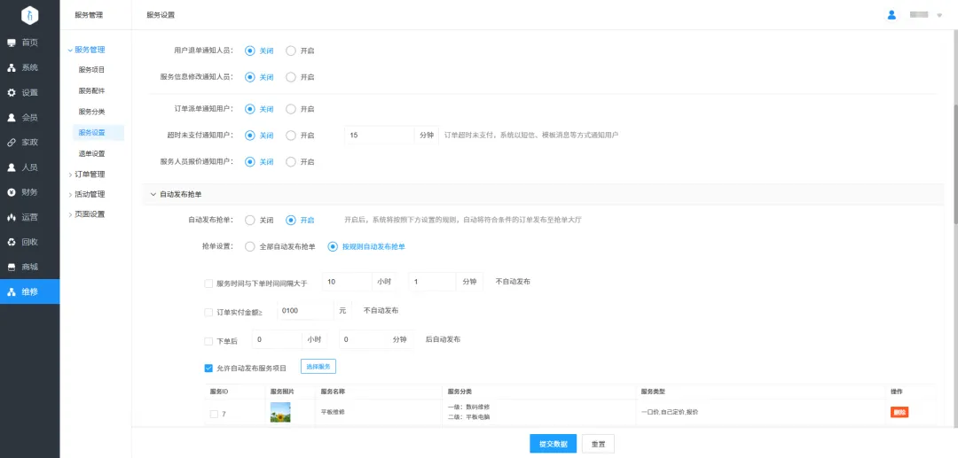Click the 运营 flame icon

(12, 217)
